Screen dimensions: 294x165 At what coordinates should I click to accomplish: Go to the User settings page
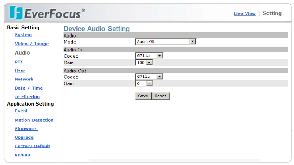[x=20, y=71]
